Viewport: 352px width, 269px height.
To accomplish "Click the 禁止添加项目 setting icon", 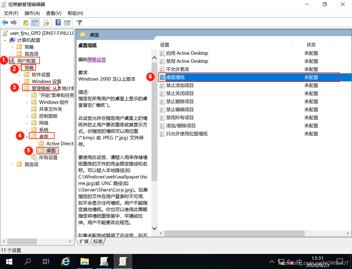I will pyautogui.click(x=162, y=86).
